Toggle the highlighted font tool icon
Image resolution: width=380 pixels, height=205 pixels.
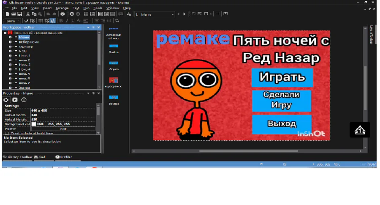(53, 21)
